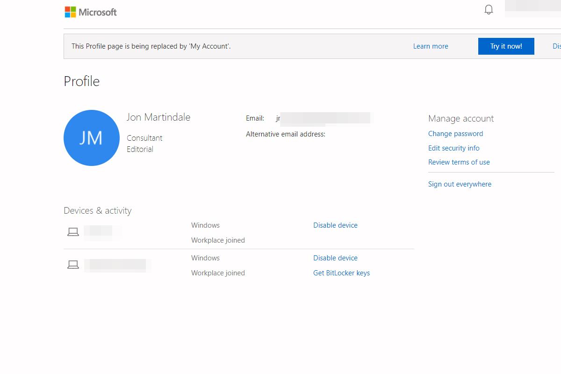This screenshot has width=561, height=374.
Task: Open Review terms of use
Action: tap(459, 162)
